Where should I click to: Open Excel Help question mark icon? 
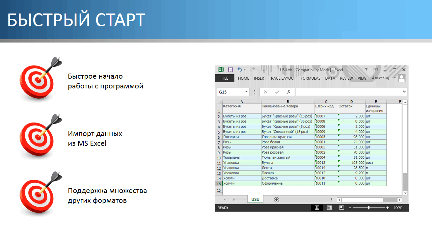pyautogui.click(x=366, y=70)
